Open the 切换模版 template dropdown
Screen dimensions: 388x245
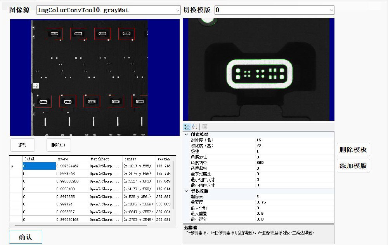tap(274, 10)
